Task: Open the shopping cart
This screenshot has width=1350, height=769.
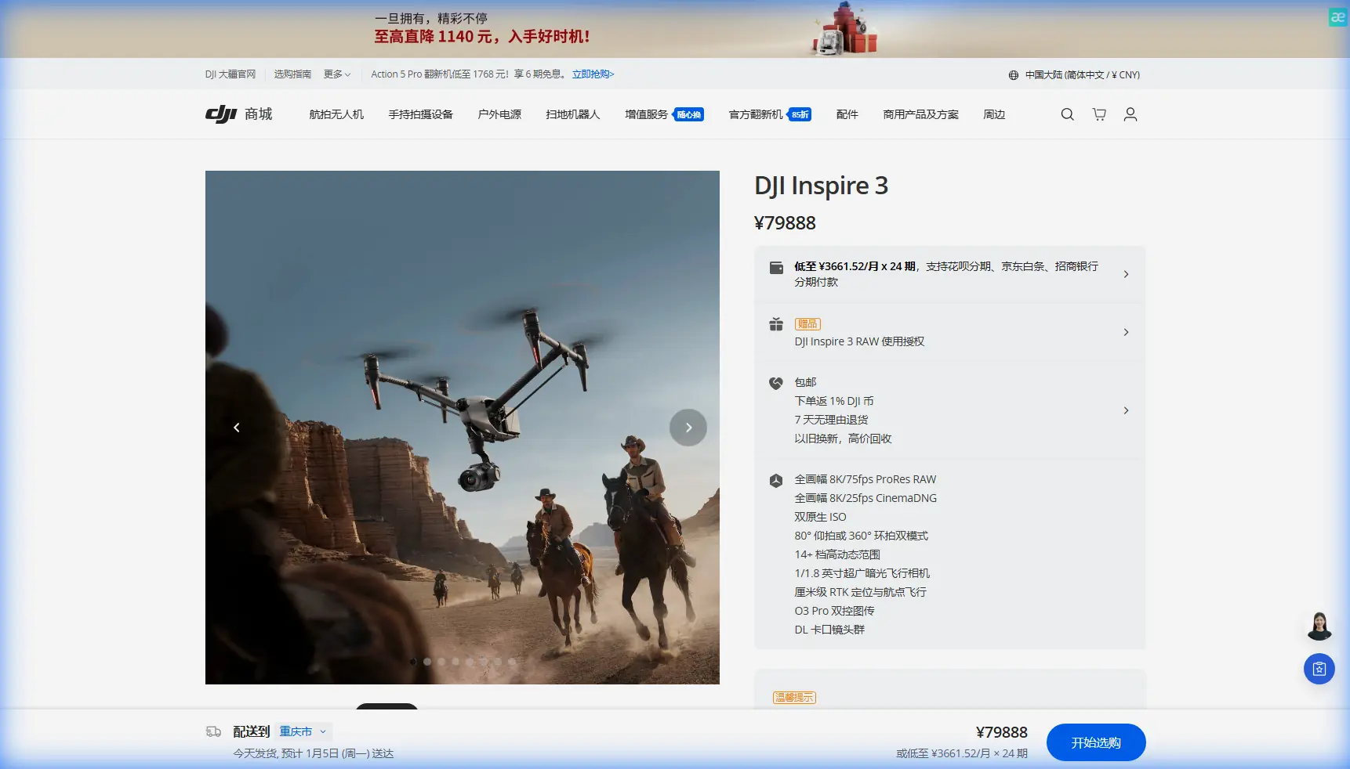Action: tap(1098, 114)
